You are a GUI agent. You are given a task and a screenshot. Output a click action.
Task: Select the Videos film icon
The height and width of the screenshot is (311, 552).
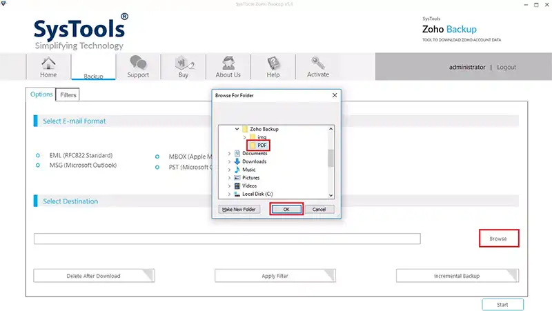click(237, 185)
